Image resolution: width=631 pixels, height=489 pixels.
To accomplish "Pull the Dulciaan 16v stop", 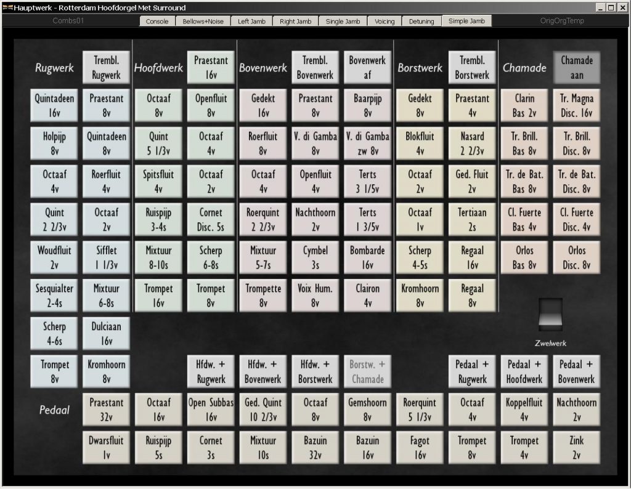I will [x=106, y=333].
